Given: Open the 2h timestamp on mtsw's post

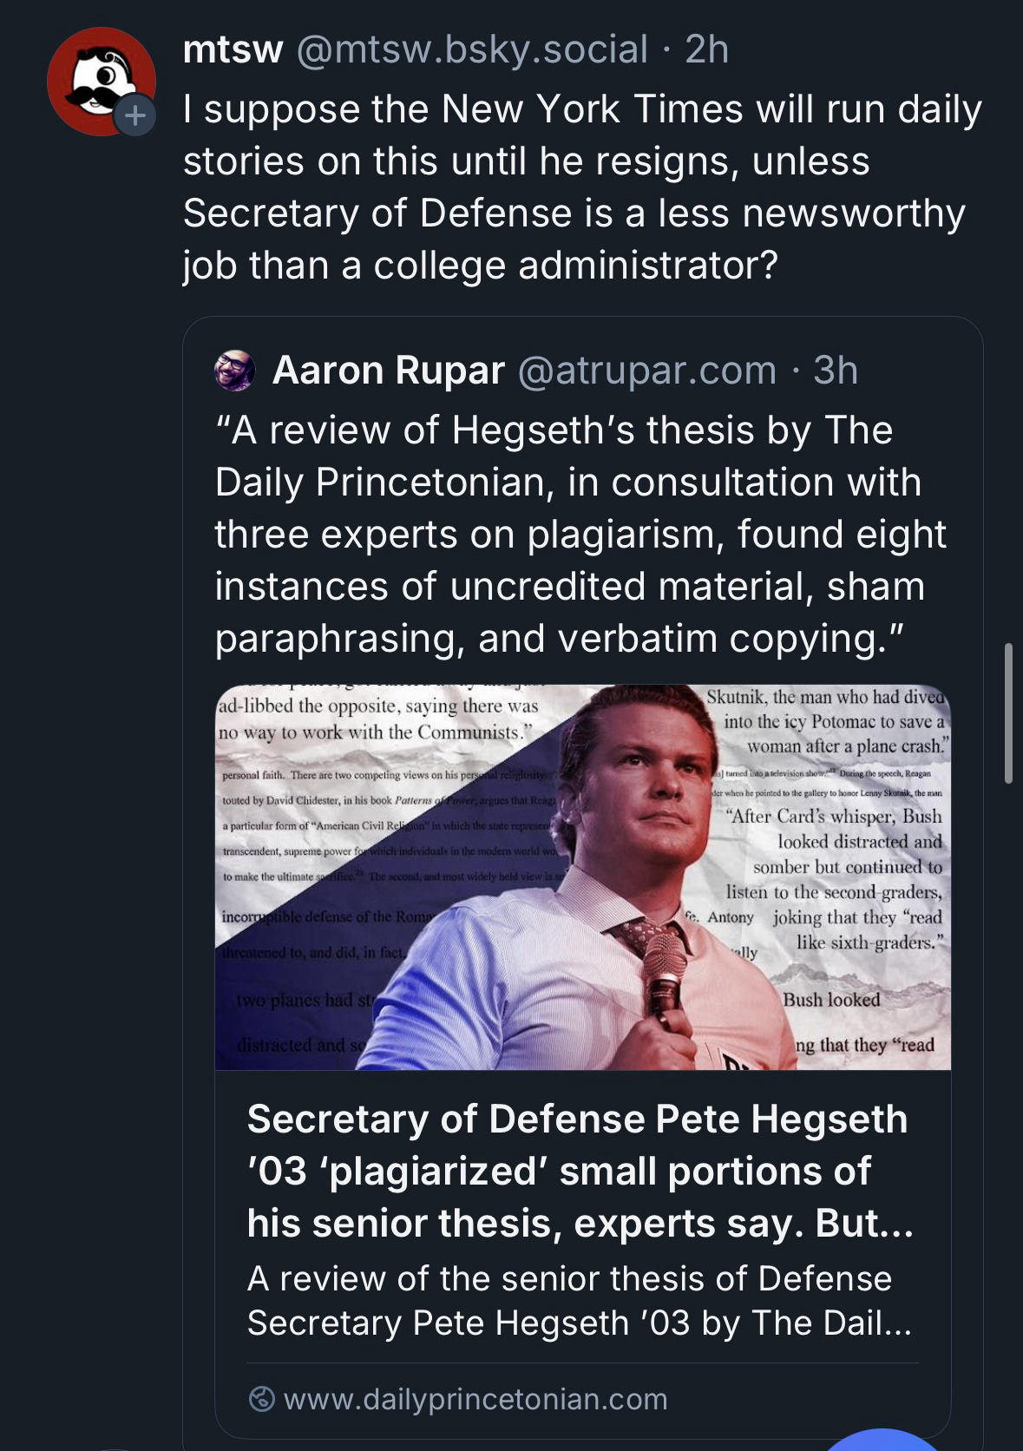Looking at the screenshot, I should 706,49.
